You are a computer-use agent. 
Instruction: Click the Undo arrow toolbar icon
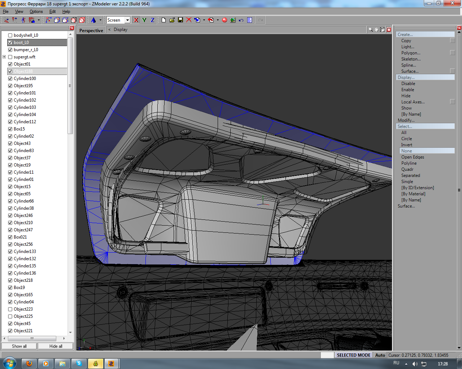241,20
